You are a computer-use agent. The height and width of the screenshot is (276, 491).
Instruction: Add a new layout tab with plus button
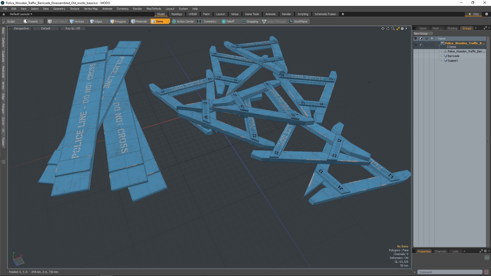[x=343, y=14]
